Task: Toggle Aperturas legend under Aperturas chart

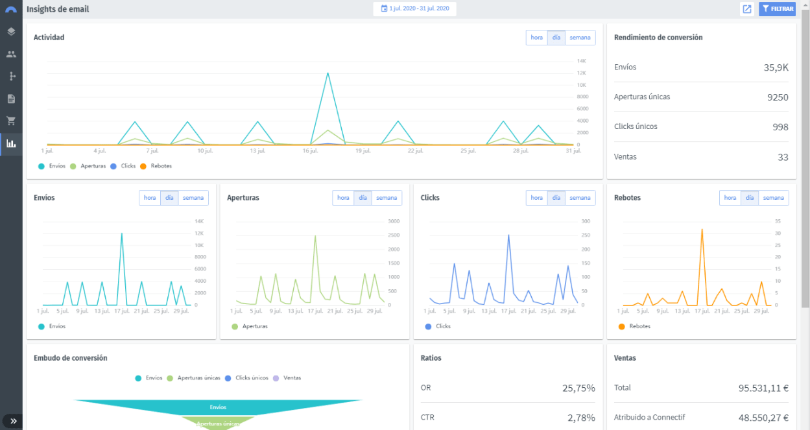Action: pos(249,326)
